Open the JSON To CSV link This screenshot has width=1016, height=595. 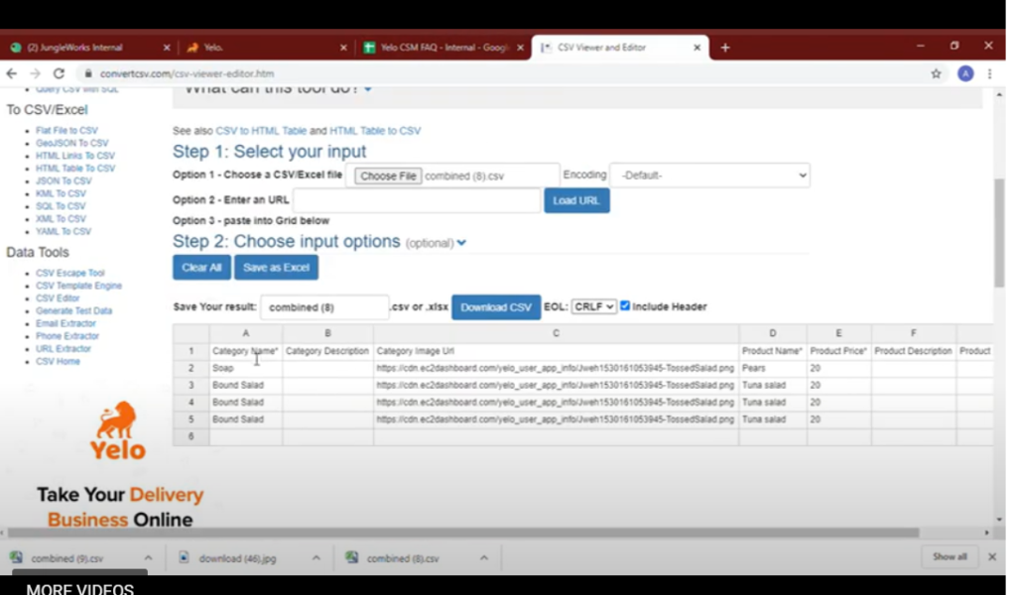pos(63,181)
